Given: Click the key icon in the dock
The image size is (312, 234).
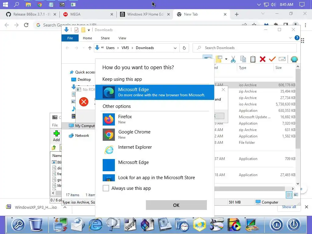Looking at the screenshot, I should (18, 225).
